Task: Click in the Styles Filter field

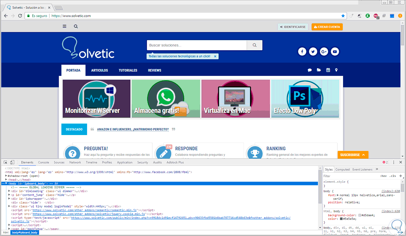Action: (350, 176)
